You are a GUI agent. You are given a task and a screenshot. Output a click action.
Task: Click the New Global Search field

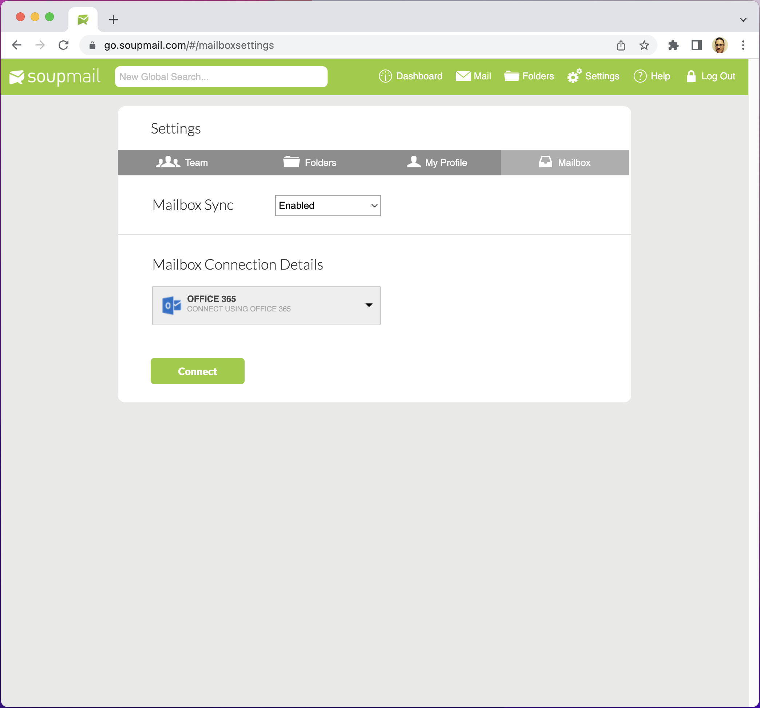coord(221,77)
